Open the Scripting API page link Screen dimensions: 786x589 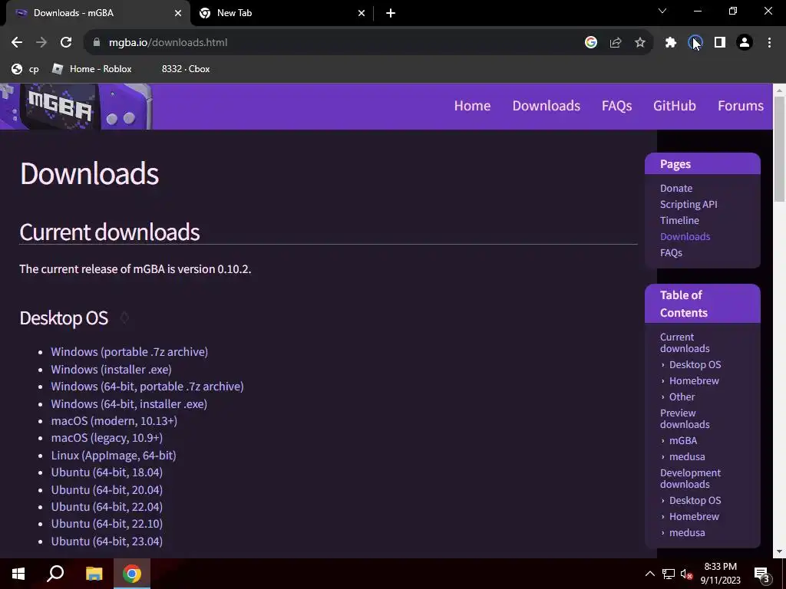click(689, 204)
